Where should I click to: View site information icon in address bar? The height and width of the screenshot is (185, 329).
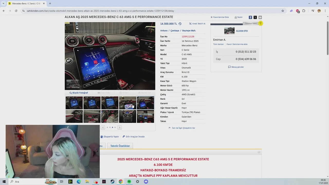pyautogui.click(x=23, y=11)
